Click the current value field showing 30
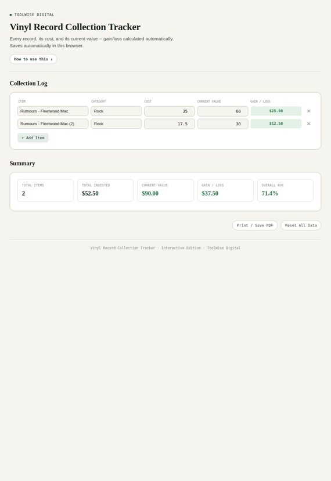Image resolution: width=331 pixels, height=481 pixels. point(222,124)
